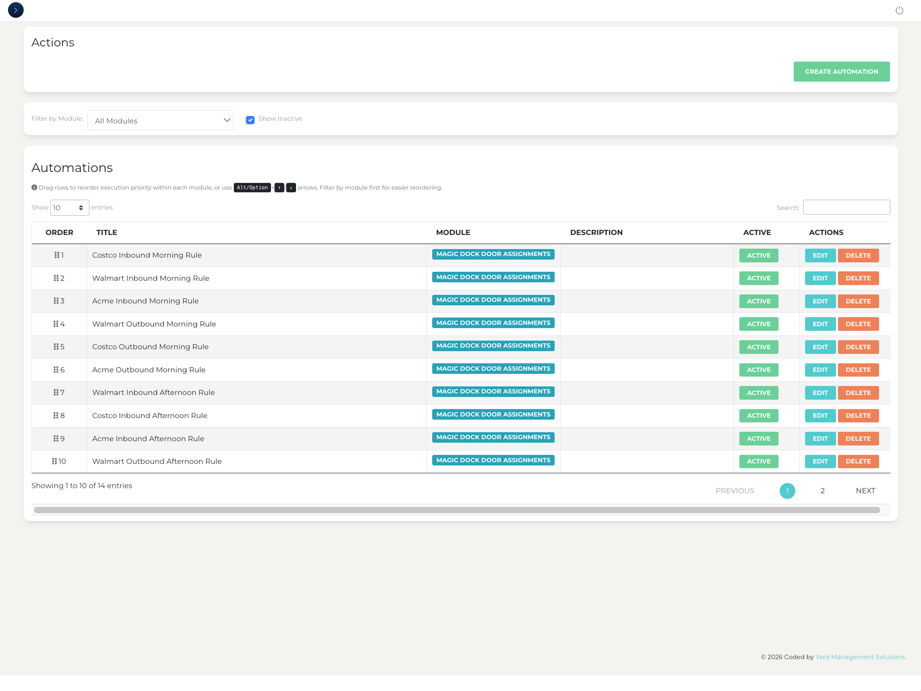
Task: Edit the Walmart Inbound Morning Rule
Action: tap(820, 278)
